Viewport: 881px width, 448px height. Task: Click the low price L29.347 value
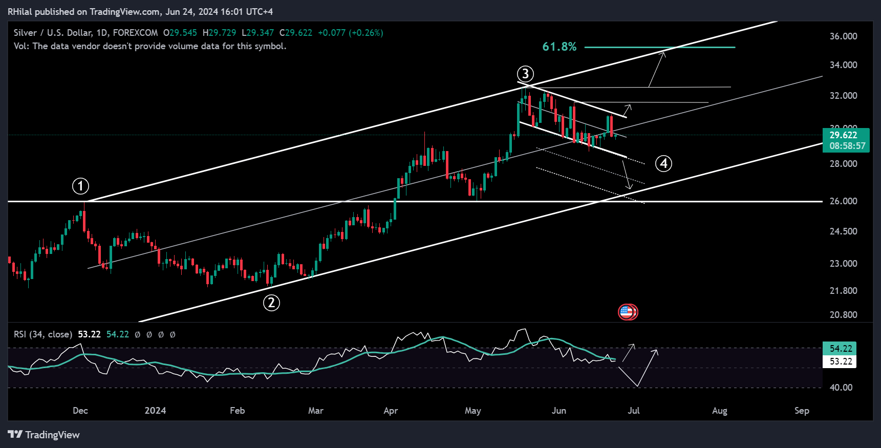coord(257,33)
